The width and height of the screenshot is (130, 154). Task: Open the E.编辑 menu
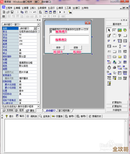pyautogui.click(x=17, y=8)
